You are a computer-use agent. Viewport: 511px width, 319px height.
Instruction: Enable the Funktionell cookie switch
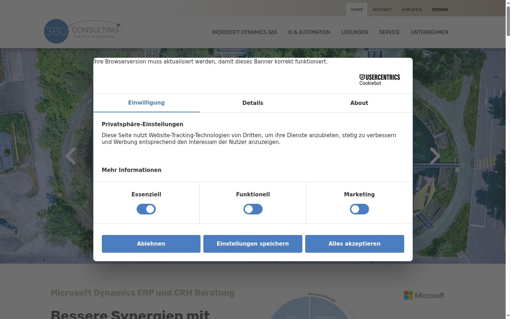click(x=253, y=209)
